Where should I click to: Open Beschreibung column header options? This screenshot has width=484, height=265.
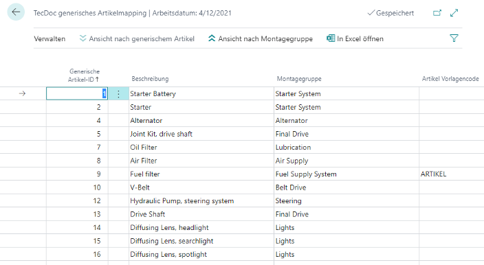click(x=150, y=79)
